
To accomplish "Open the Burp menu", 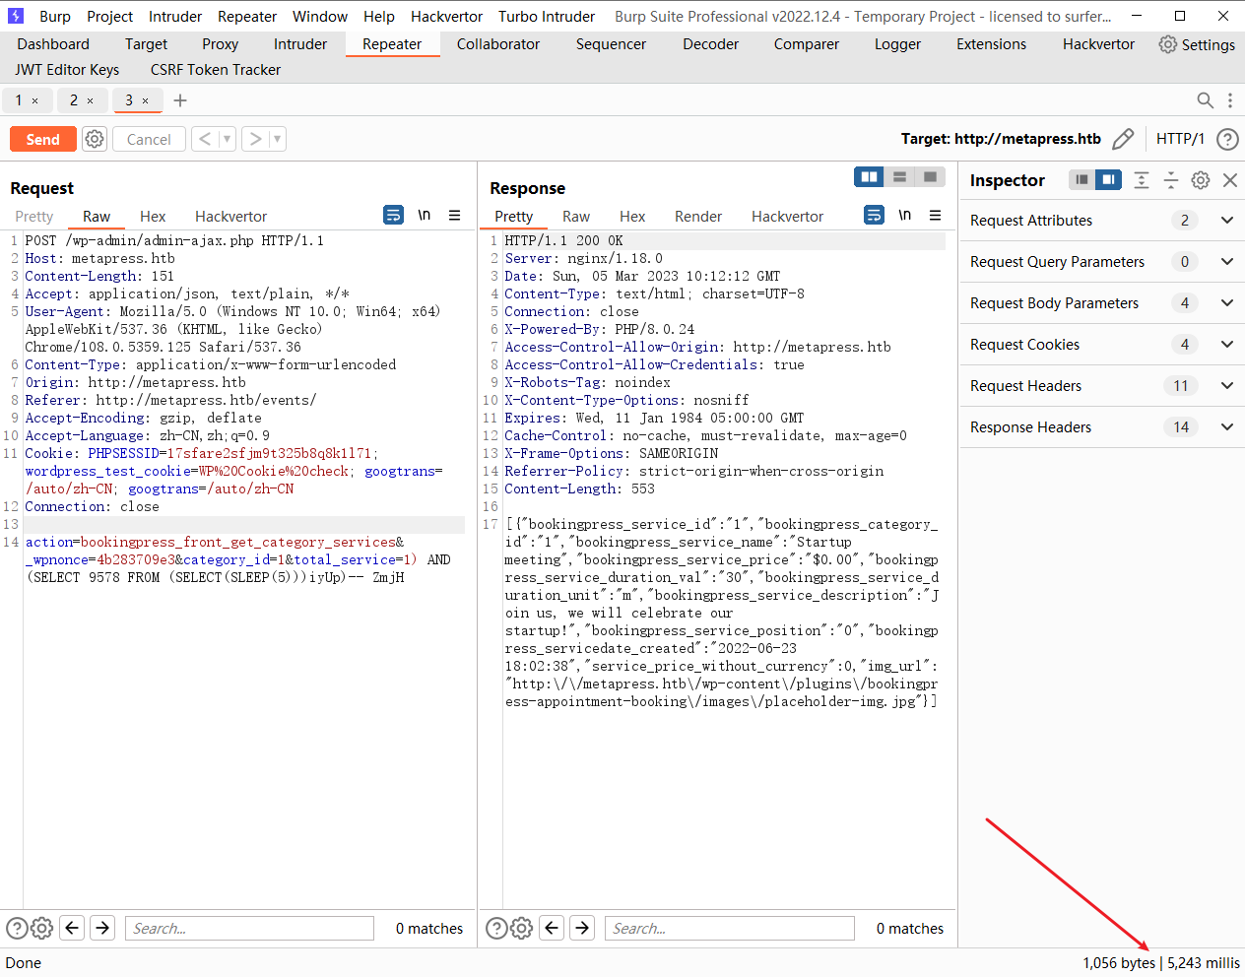I will click(55, 17).
